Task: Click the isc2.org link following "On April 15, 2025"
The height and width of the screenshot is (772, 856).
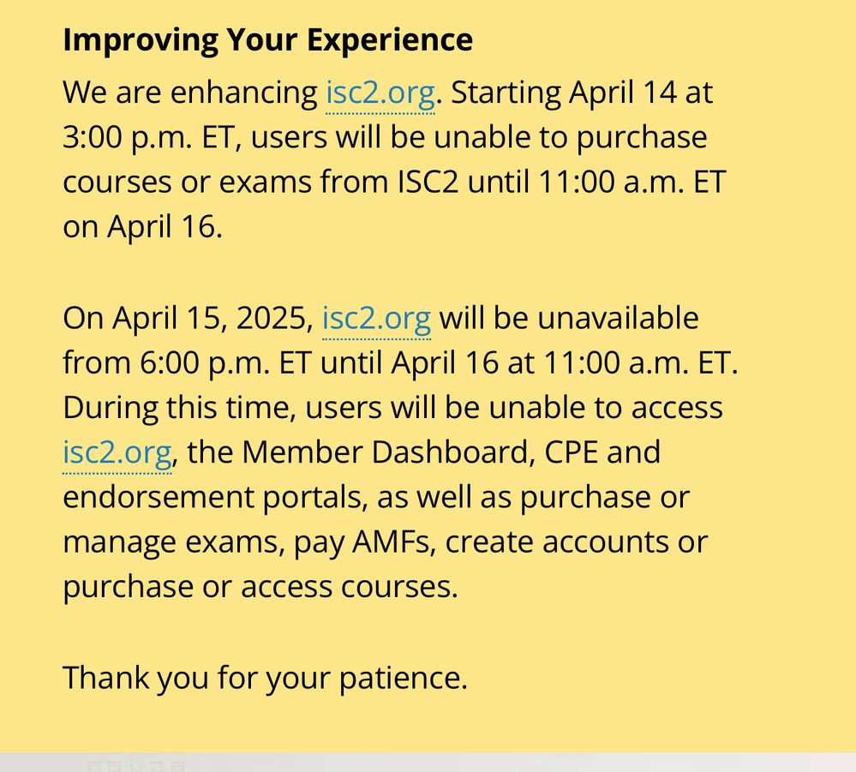Action: pos(376,319)
